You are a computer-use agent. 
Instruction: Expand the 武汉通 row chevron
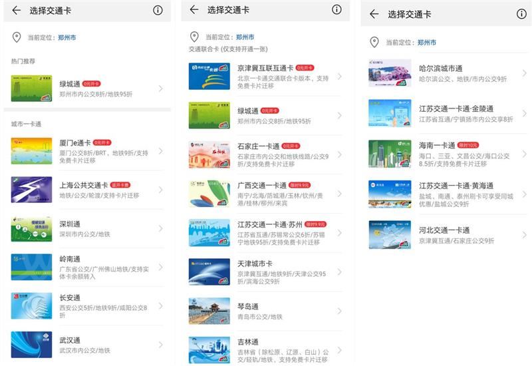(160, 345)
